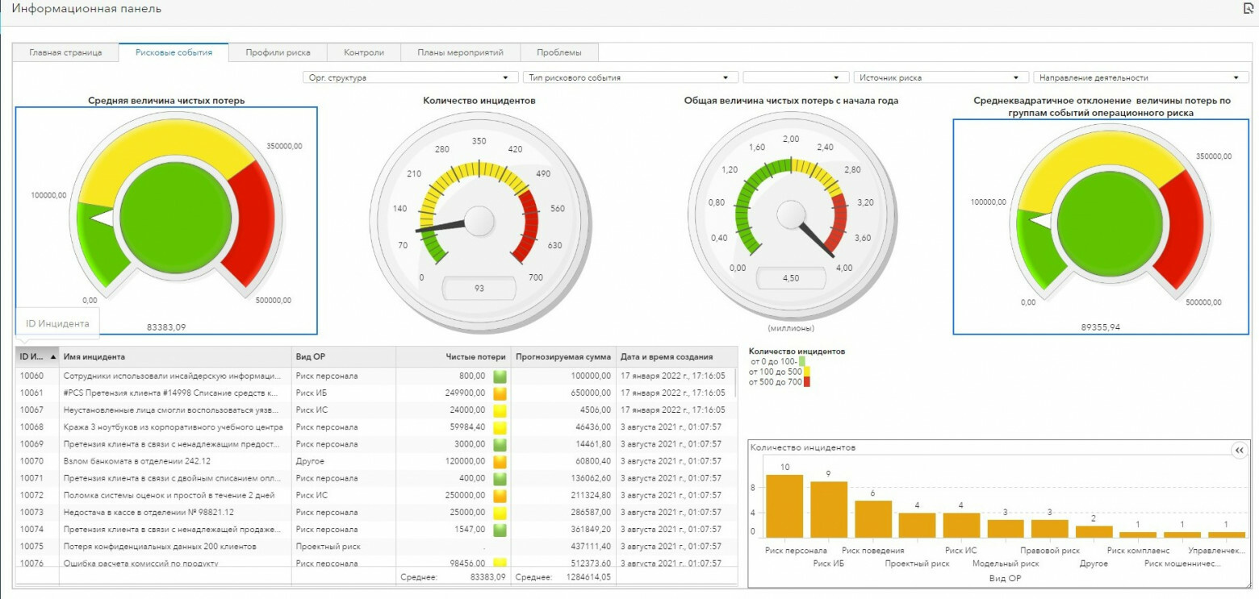The width and height of the screenshot is (1259, 599).
Task: Click the document icon in the top-right corner
Action: pos(1249,8)
